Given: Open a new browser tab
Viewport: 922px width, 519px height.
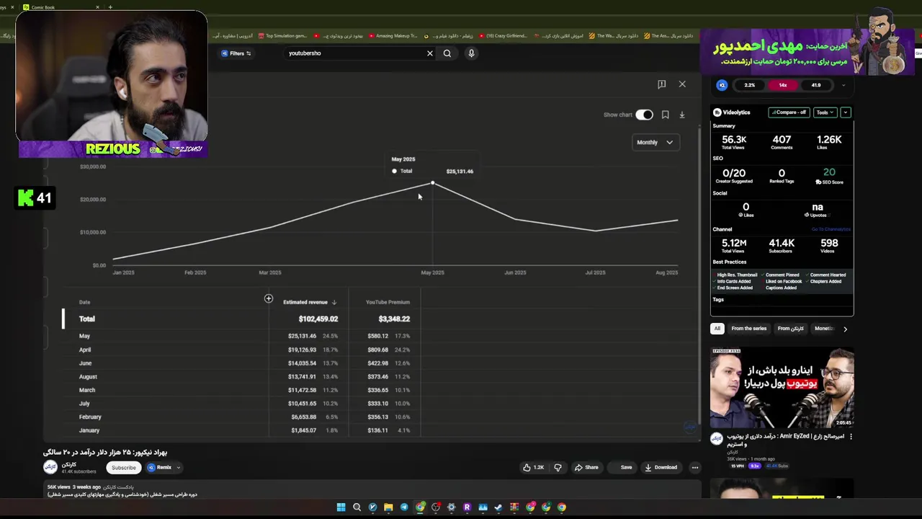Looking at the screenshot, I should (x=110, y=7).
